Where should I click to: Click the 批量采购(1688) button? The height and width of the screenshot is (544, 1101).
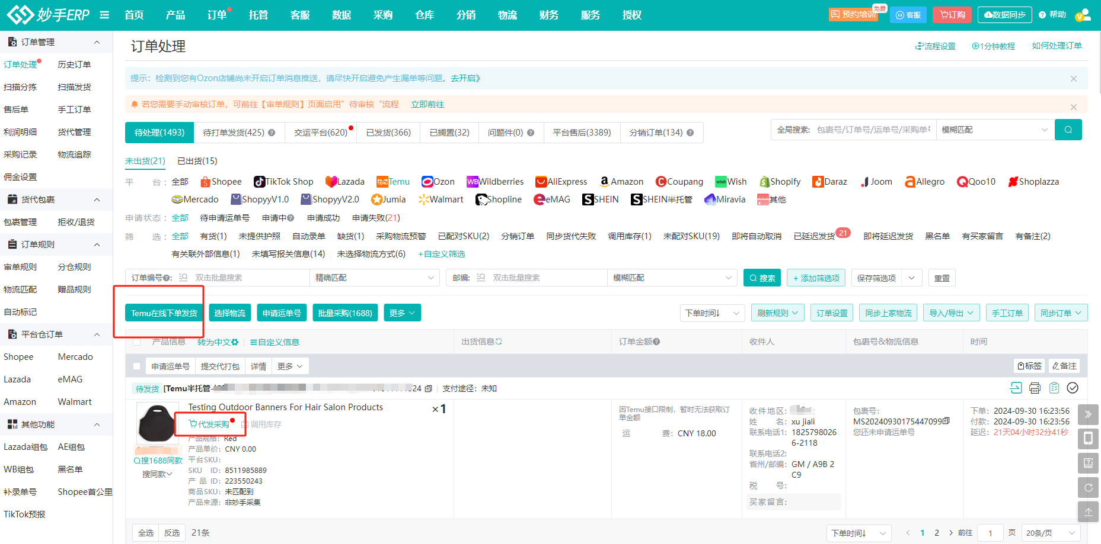[345, 313]
